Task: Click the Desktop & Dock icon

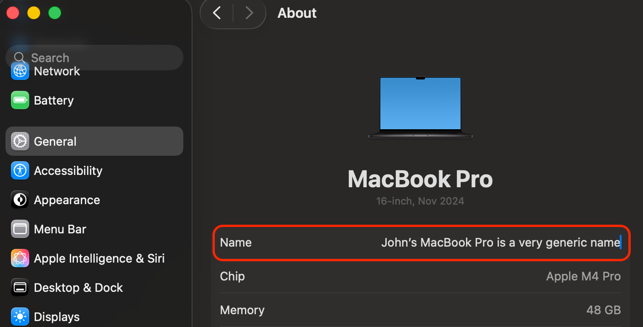Action: coord(20,288)
